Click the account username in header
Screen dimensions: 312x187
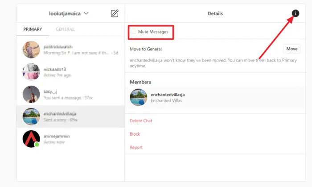[x=65, y=13]
